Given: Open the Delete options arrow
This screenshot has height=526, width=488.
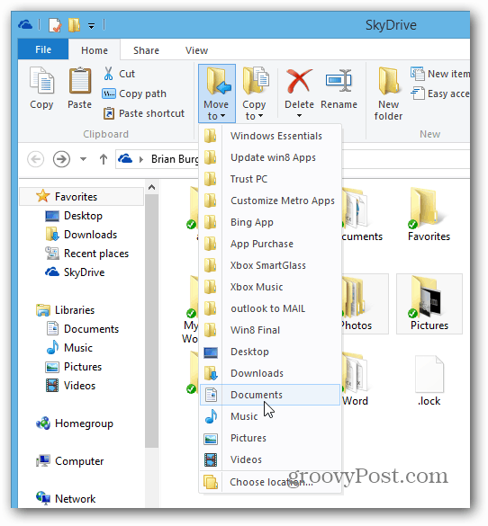Looking at the screenshot, I should point(299,116).
